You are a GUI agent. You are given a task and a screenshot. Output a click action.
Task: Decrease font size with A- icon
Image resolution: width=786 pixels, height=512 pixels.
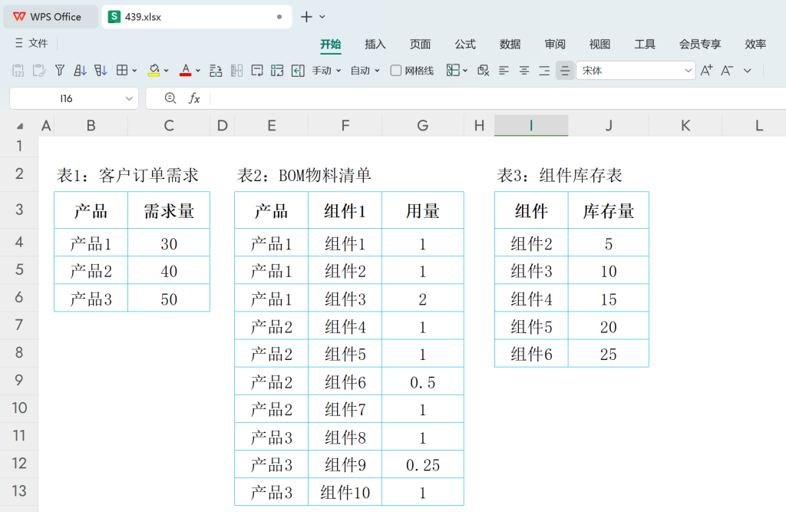coord(727,71)
